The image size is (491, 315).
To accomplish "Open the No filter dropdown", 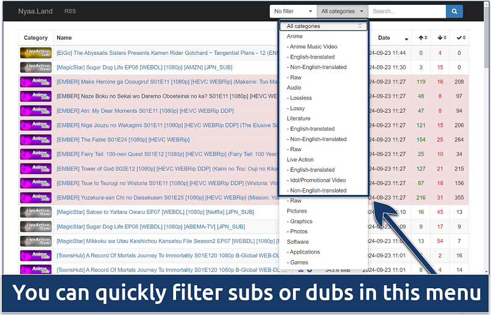I will [293, 12].
